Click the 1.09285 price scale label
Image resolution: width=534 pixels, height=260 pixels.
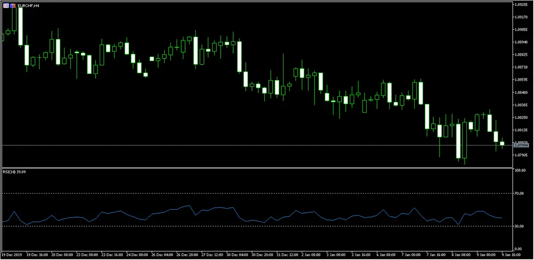521,4
